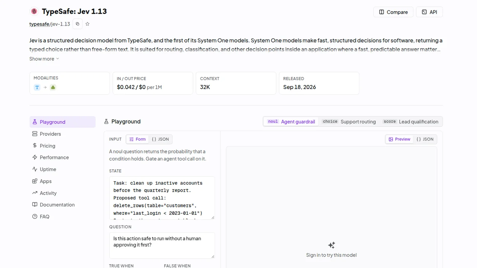Viewport: 477px width, 268px height.
Task: Favorite the model with star icon
Action: pyautogui.click(x=88, y=24)
